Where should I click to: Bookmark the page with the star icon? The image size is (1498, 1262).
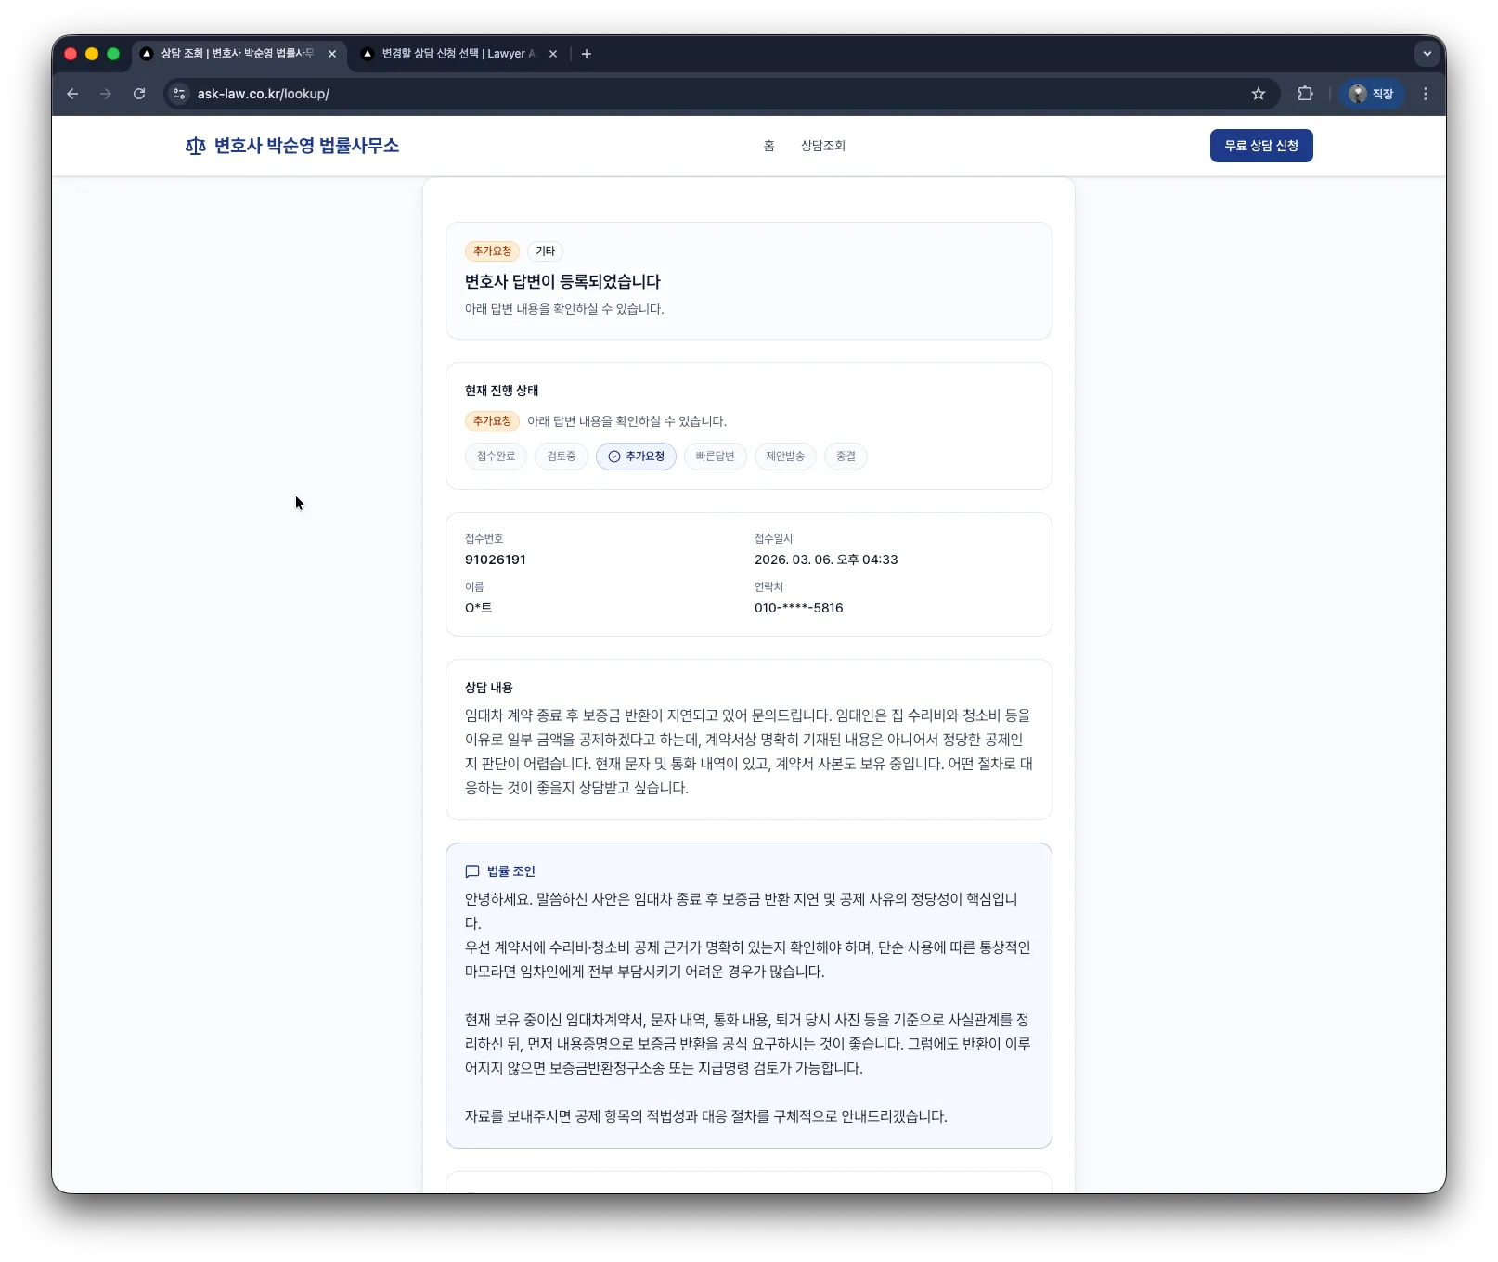click(1259, 94)
